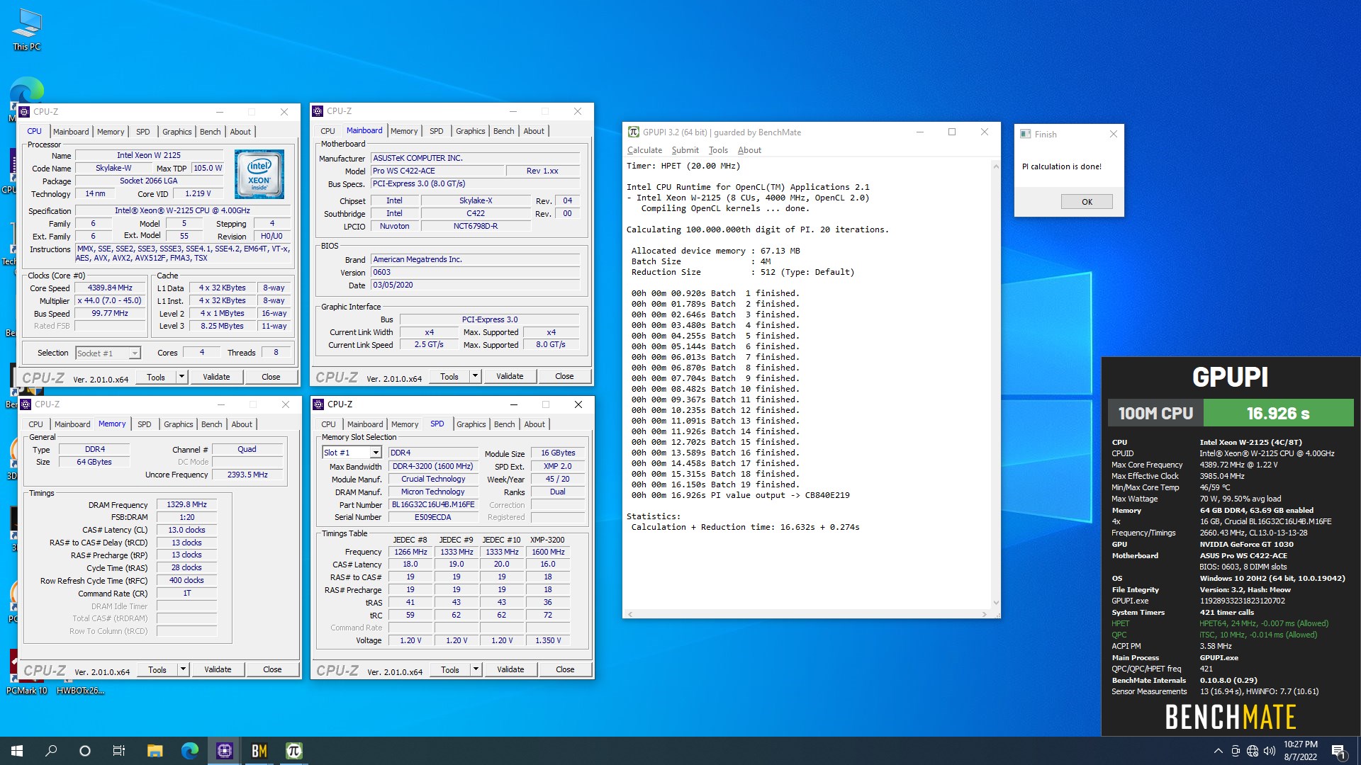Click GPUPI window title icon
1361x765 pixels.
[634, 132]
